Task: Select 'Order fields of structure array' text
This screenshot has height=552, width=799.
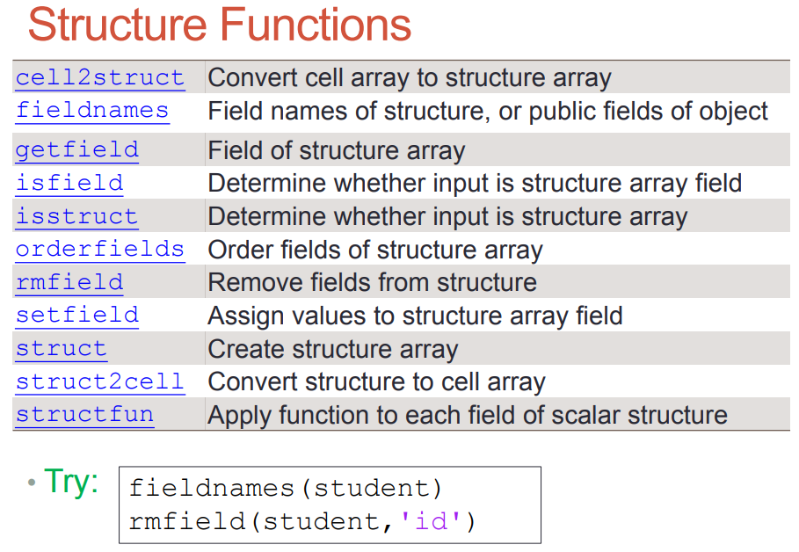Action: (375, 251)
